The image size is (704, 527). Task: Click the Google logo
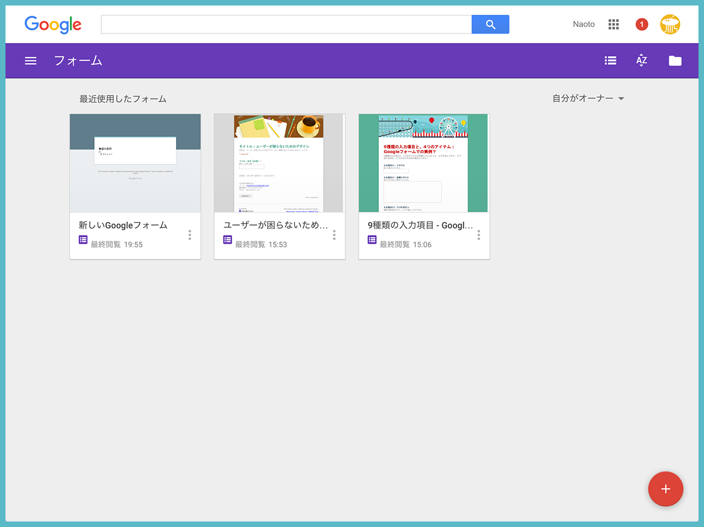(53, 25)
